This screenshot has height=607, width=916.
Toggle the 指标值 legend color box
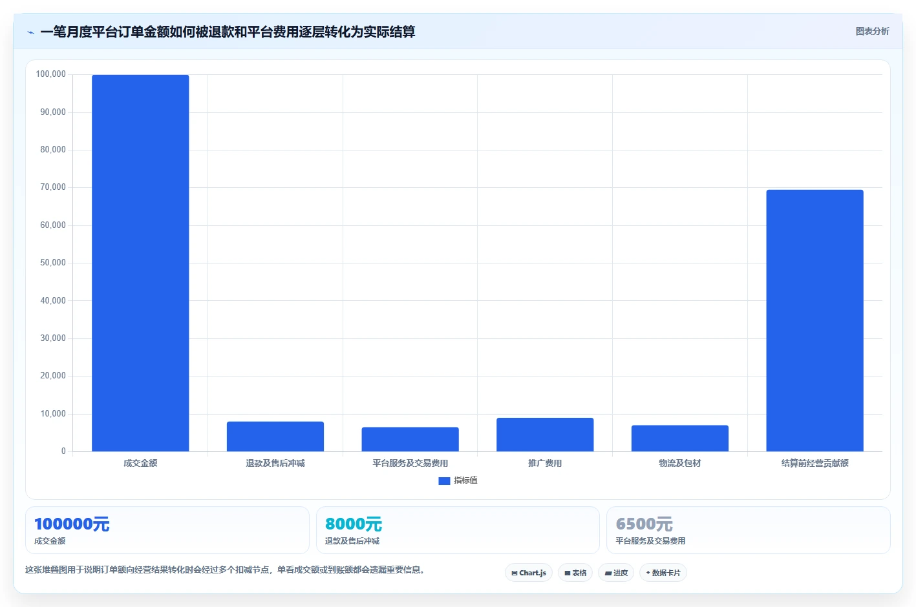pos(444,480)
